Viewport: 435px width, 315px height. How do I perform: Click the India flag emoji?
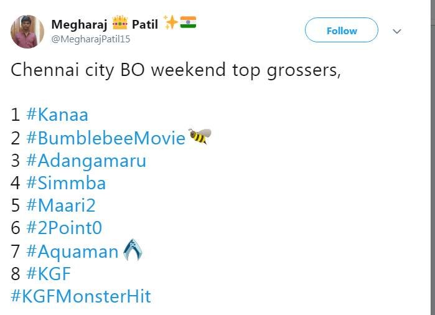(x=189, y=23)
